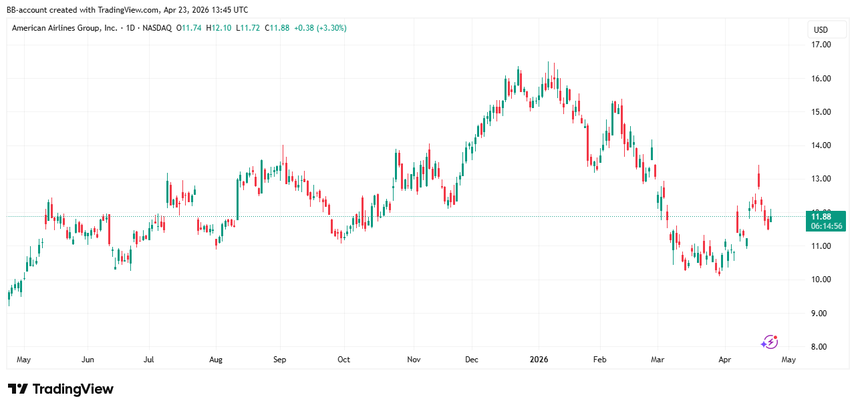Click the 17.00 price scale label

[x=821, y=45]
